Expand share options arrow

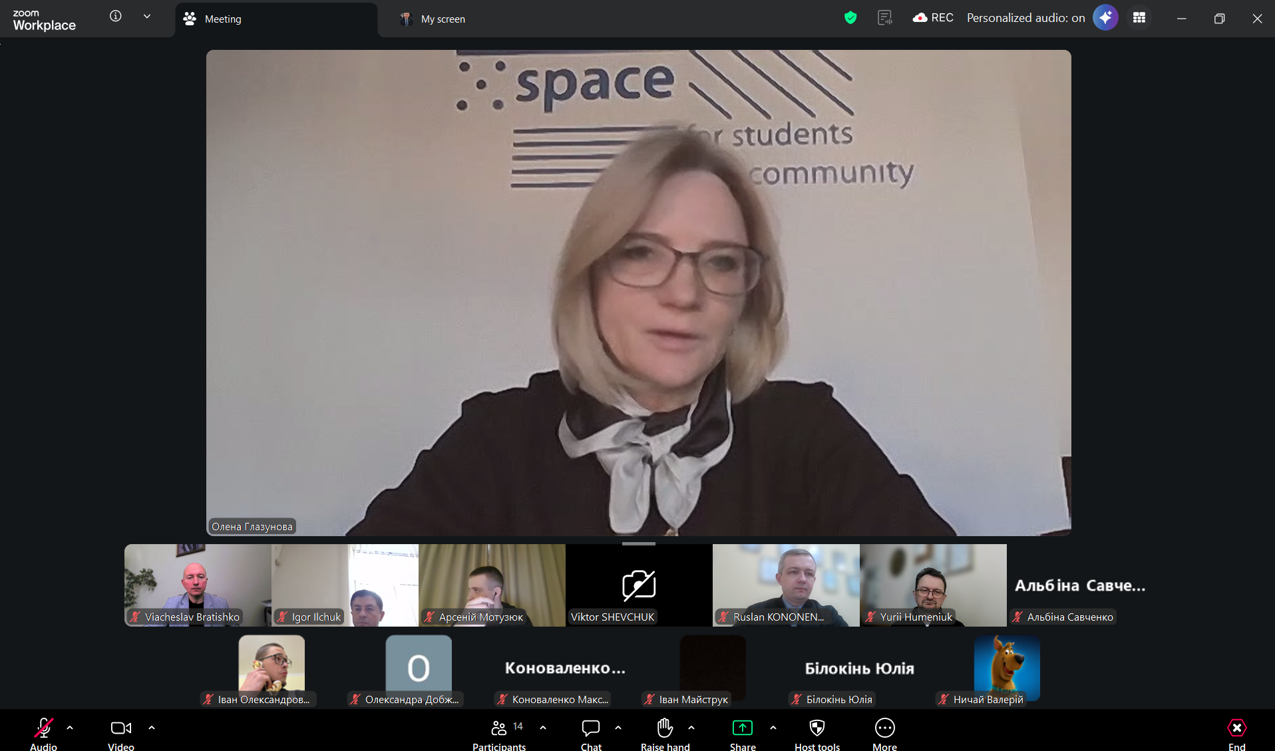pyautogui.click(x=773, y=728)
